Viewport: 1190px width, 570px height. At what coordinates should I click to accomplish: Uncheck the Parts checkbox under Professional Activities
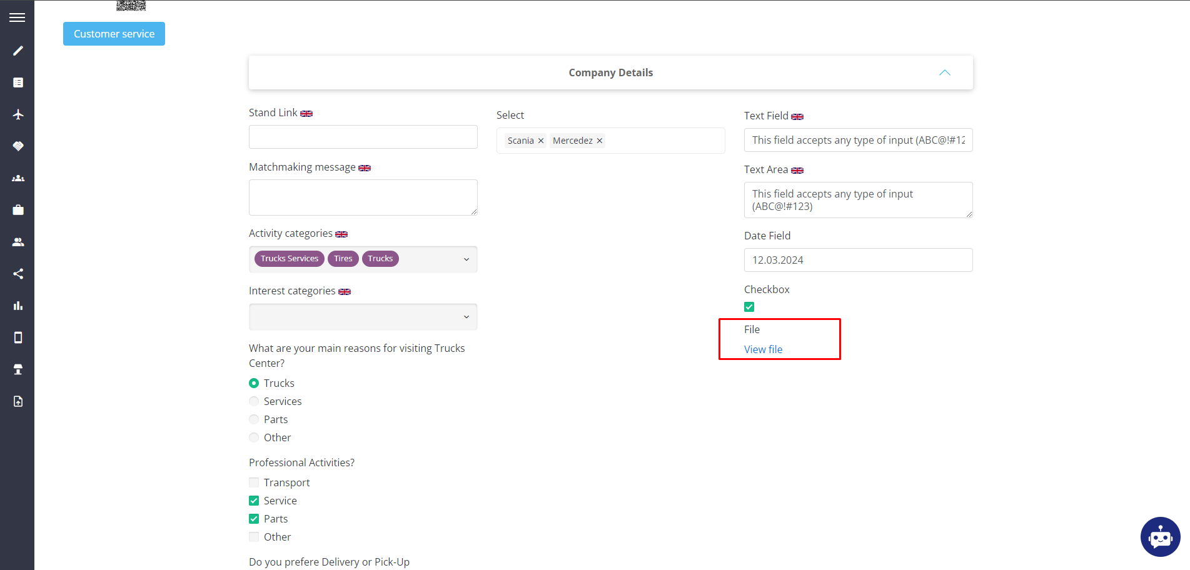pos(254,518)
